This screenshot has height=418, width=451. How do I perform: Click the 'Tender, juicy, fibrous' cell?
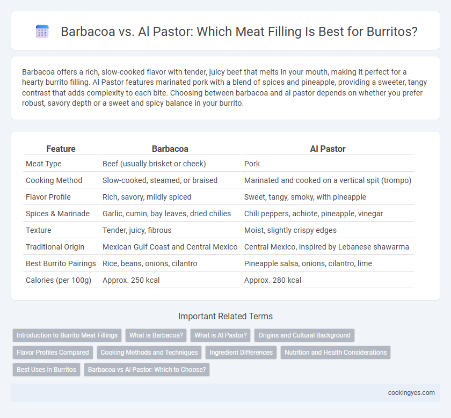pyautogui.click(x=170, y=230)
